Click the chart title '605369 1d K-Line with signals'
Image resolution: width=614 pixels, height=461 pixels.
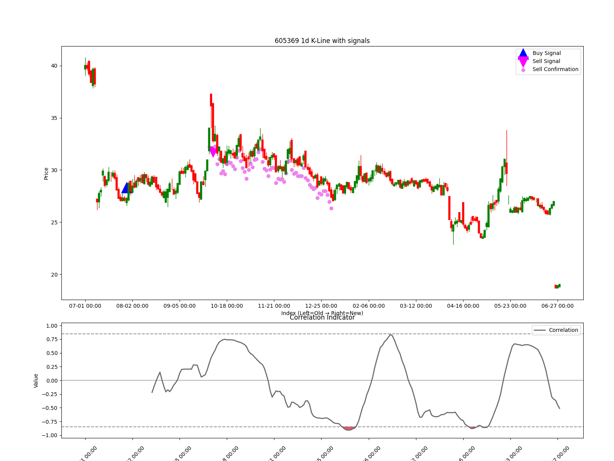(322, 41)
